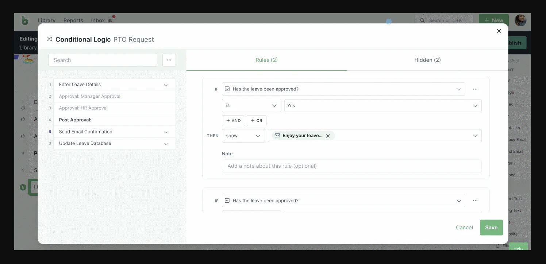Switch to the Hidden (2) tab
This screenshot has width=546, height=264.
point(427,60)
